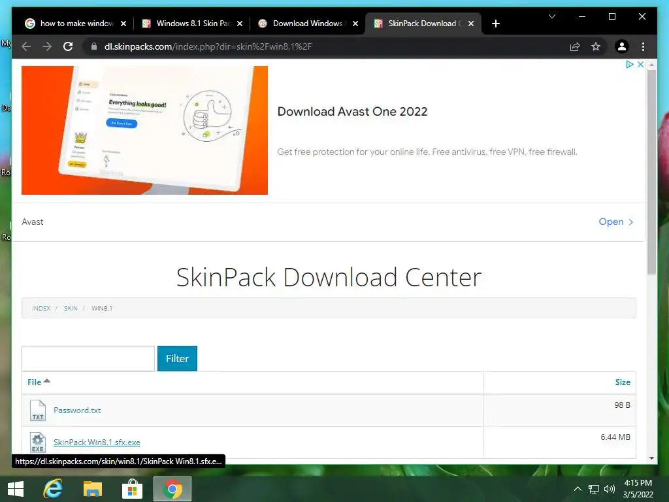Open Chrome three-dot menu

click(643, 46)
